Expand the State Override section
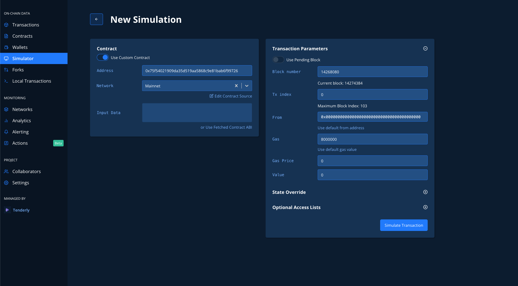This screenshot has width=518, height=286. [425, 192]
